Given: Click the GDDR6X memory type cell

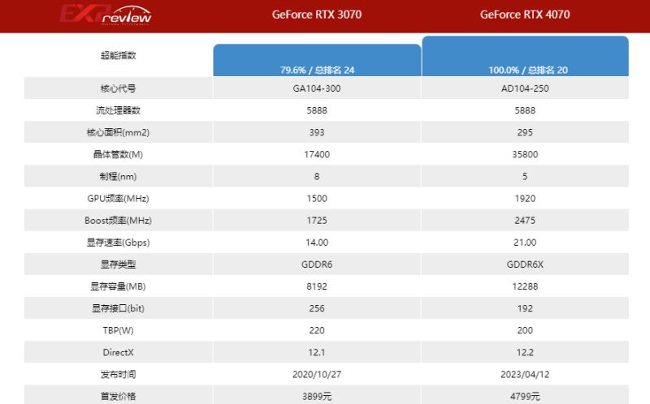Looking at the screenshot, I should (525, 264).
